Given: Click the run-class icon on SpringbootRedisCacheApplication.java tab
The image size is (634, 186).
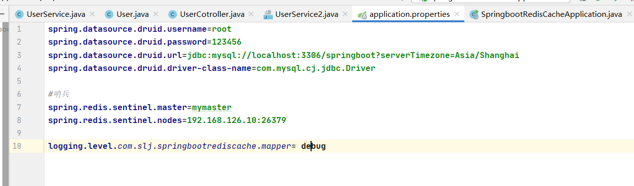Looking at the screenshot, I should (474, 14).
